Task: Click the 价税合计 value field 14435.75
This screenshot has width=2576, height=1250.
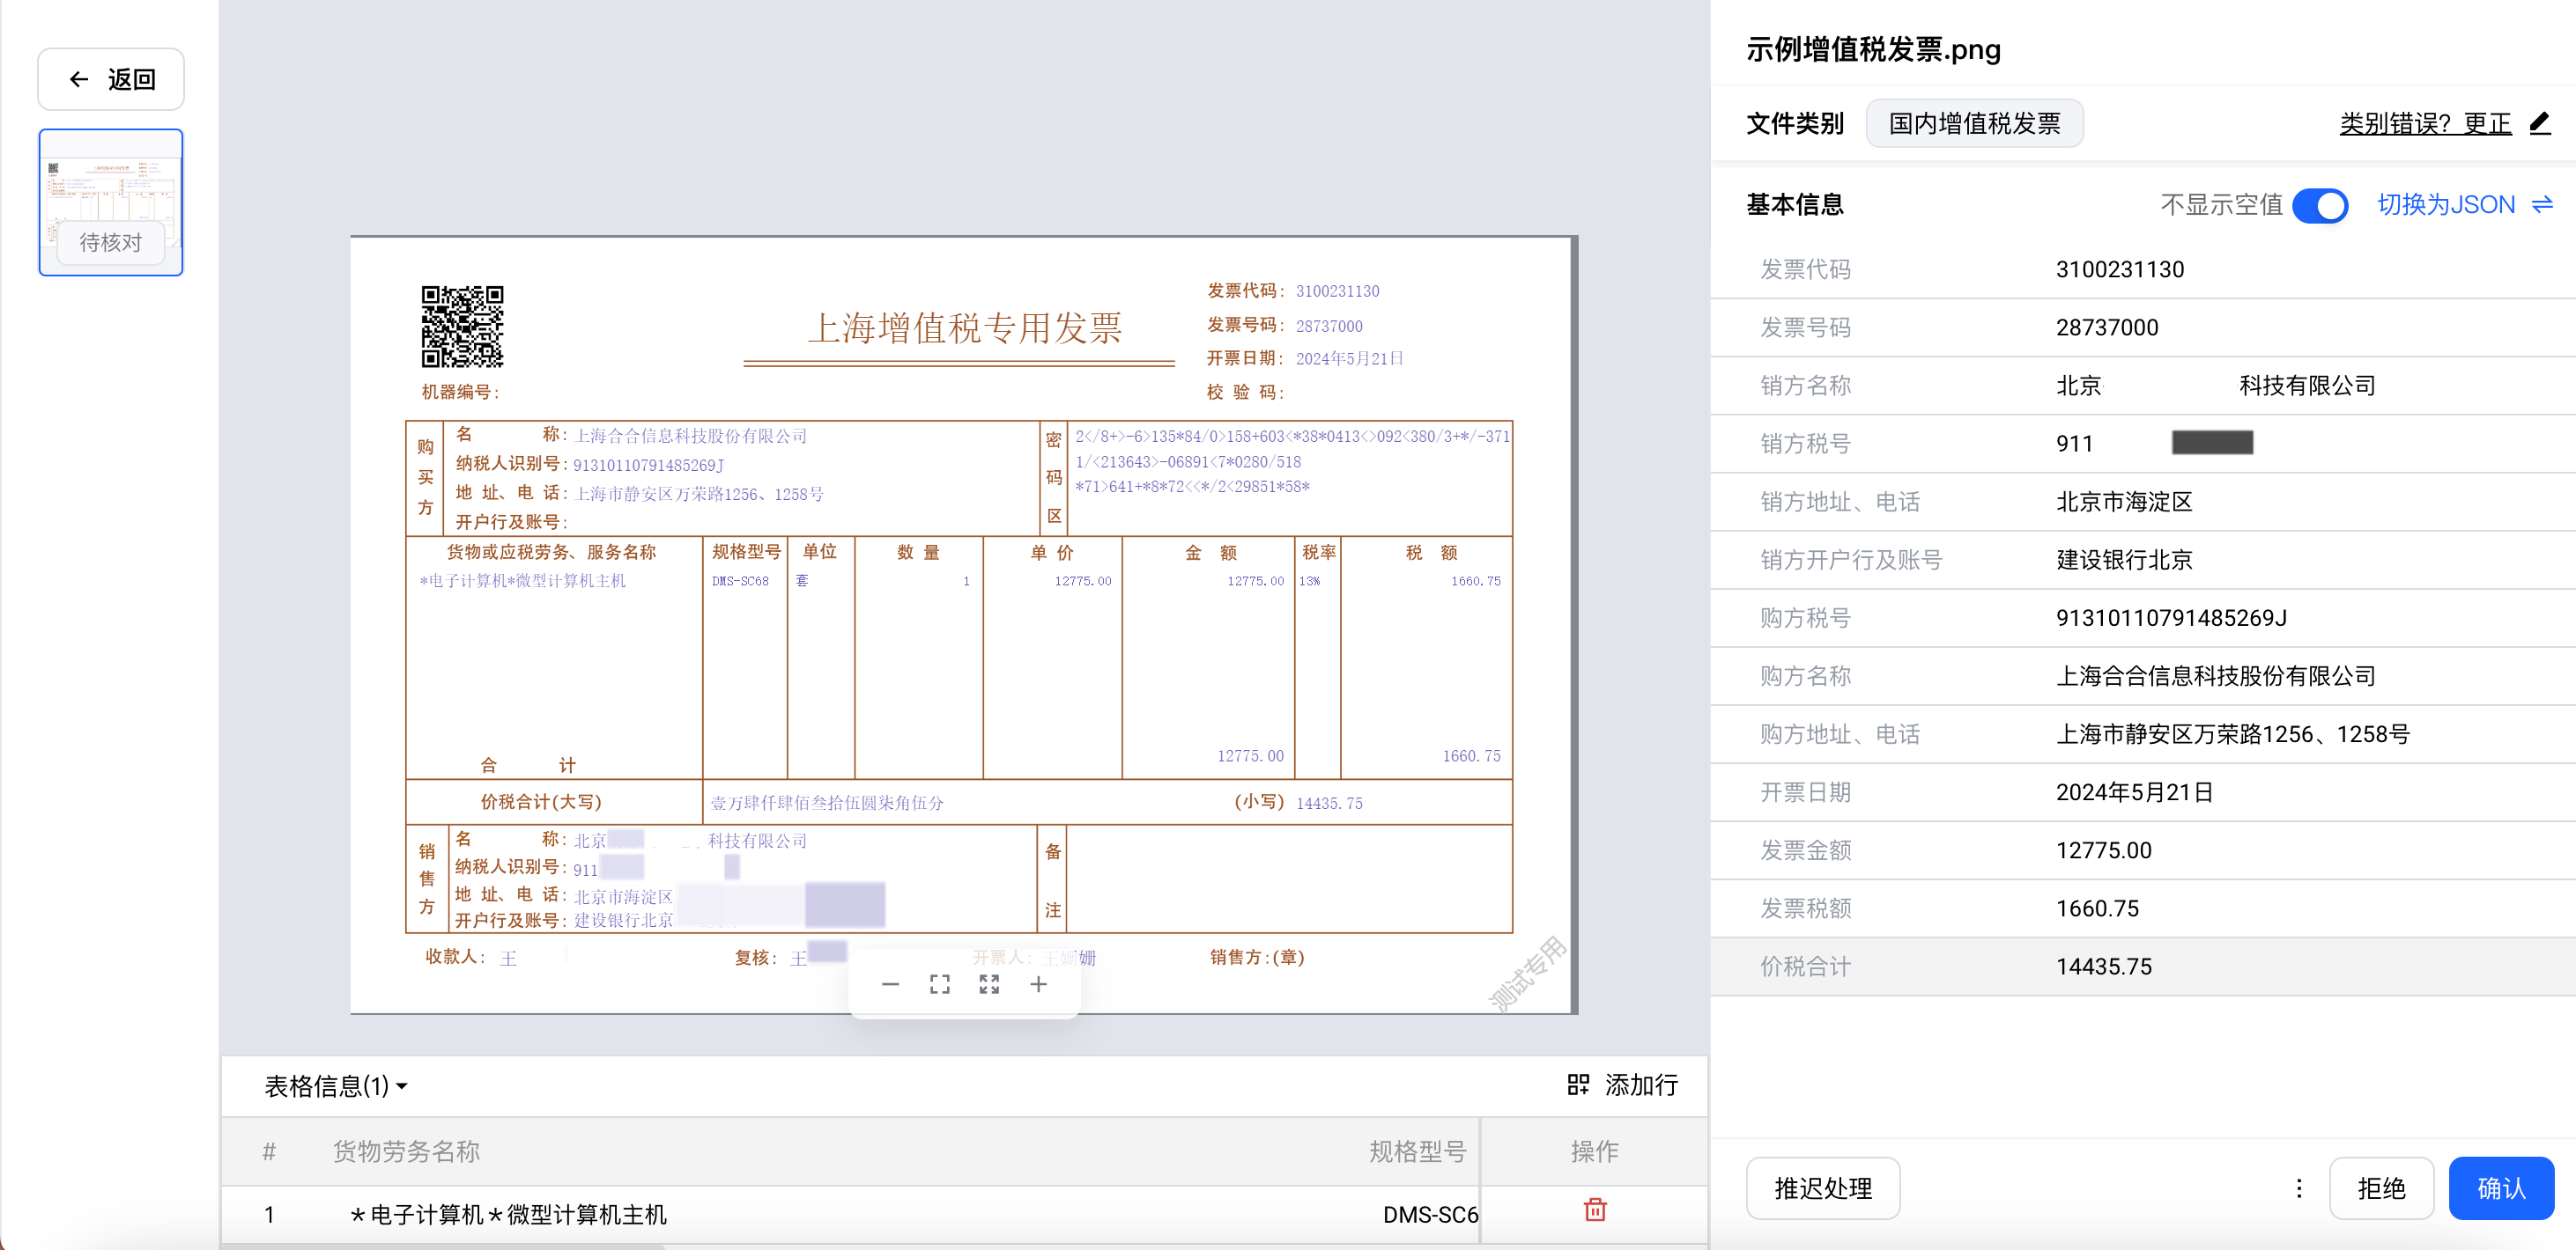Action: [2103, 967]
